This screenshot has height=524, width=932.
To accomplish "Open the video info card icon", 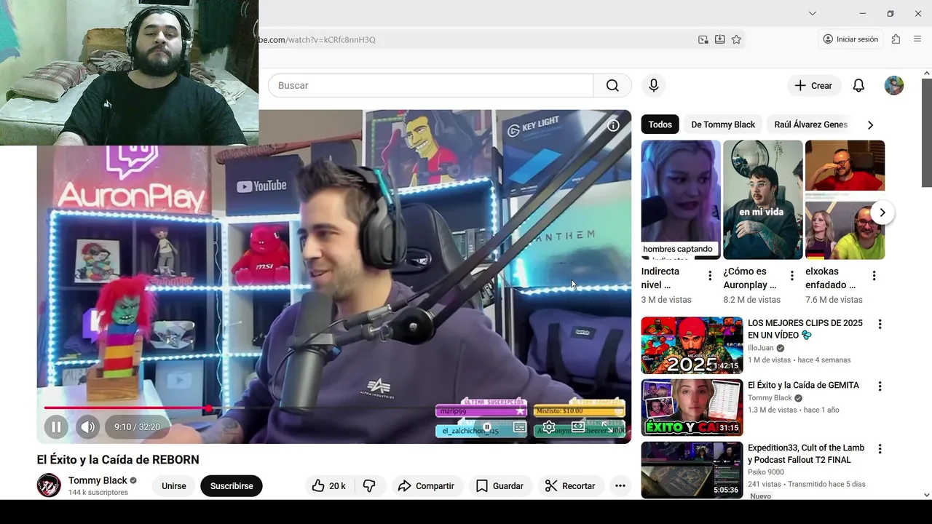I will tap(613, 126).
